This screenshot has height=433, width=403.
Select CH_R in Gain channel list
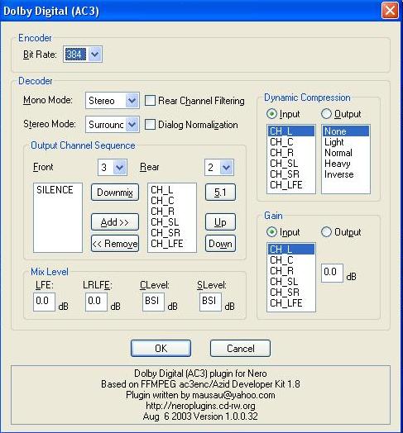(x=291, y=271)
